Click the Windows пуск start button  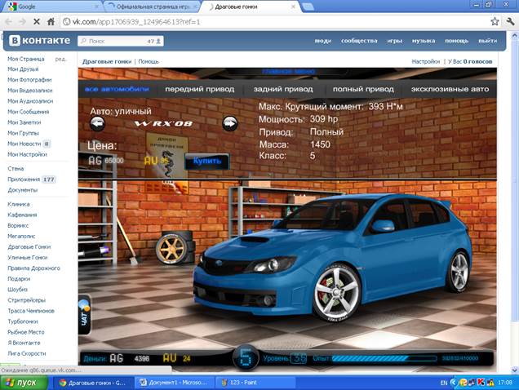click(24, 383)
